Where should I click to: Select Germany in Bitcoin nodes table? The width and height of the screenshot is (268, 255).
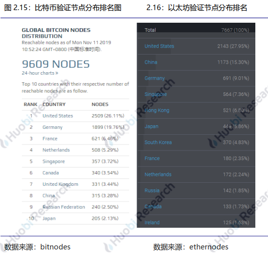point(53,127)
